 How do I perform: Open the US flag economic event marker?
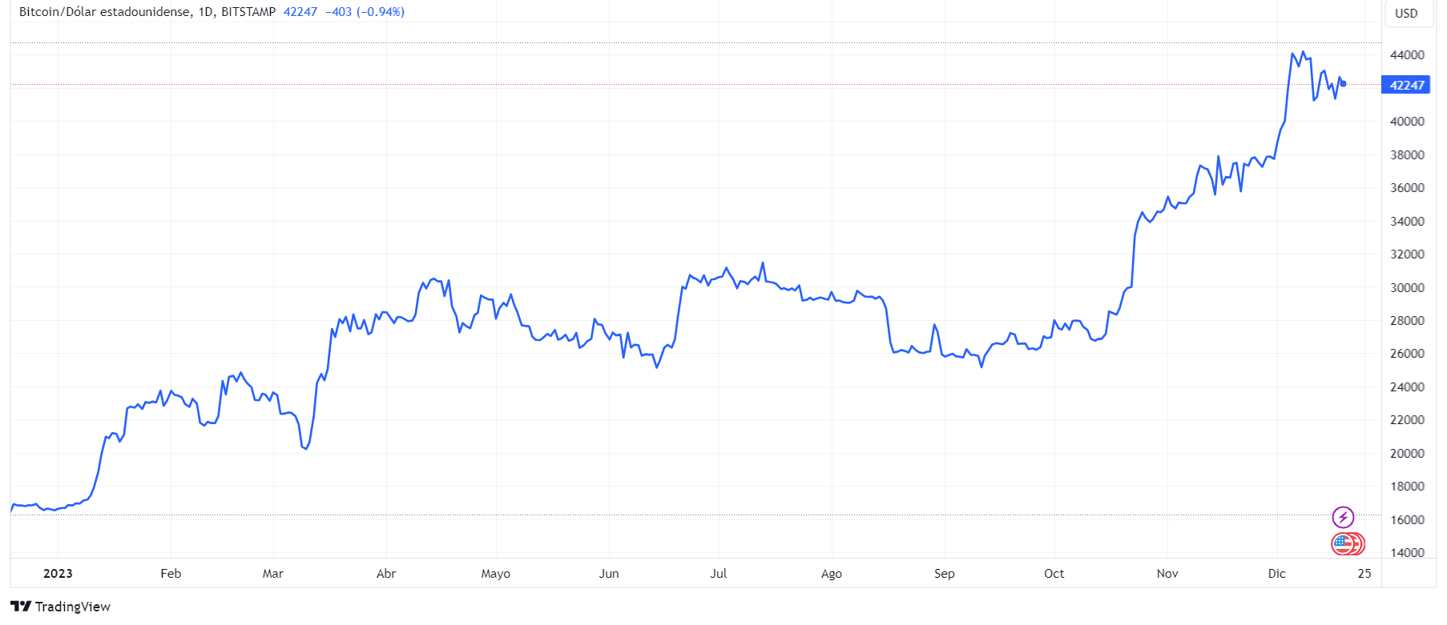[1343, 544]
